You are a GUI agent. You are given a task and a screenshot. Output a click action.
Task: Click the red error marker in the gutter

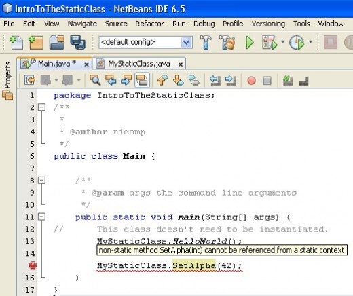click(33, 265)
